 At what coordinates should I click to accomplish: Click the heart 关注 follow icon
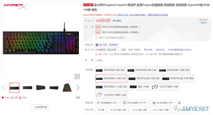click(x=3, y=97)
